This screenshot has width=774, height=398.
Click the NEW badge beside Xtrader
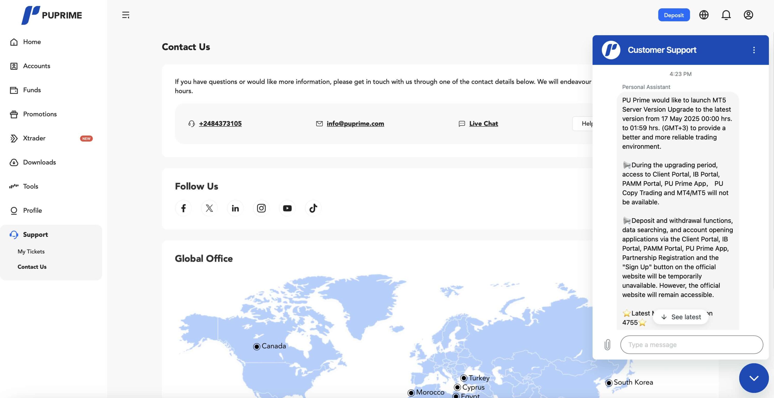coord(86,139)
